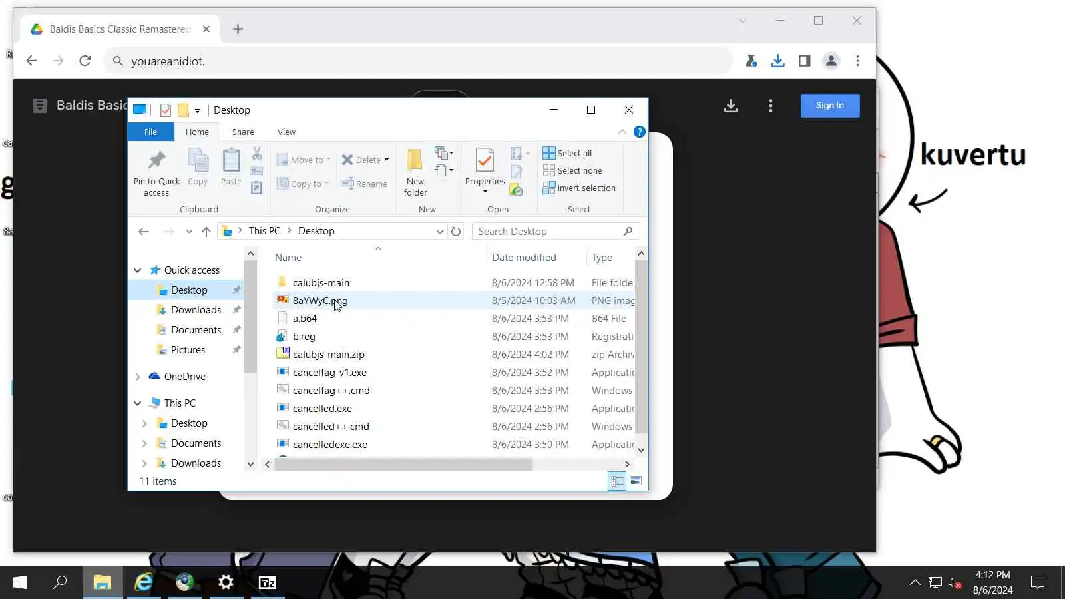
Task: Open the Copy to dropdown
Action: [x=303, y=184]
